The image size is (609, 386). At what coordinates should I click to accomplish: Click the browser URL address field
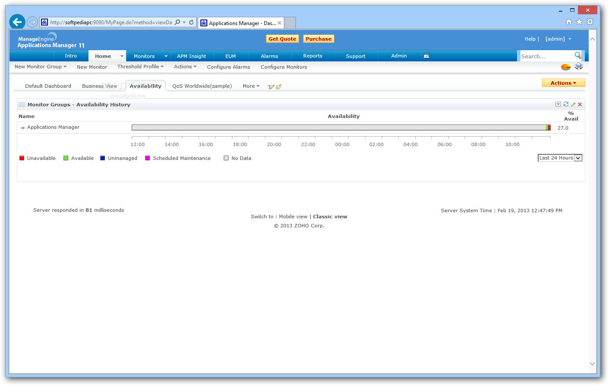tap(111, 22)
